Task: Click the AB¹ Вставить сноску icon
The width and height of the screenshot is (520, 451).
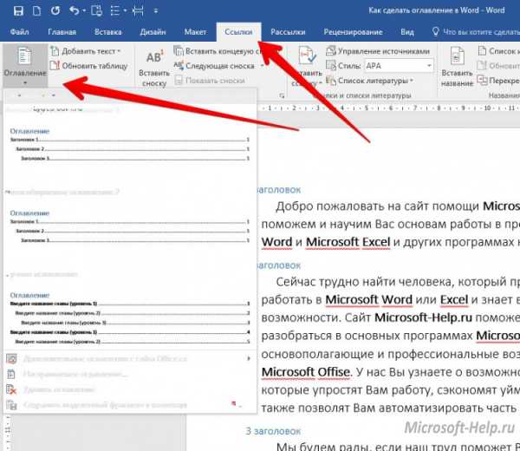Action: 155,56
